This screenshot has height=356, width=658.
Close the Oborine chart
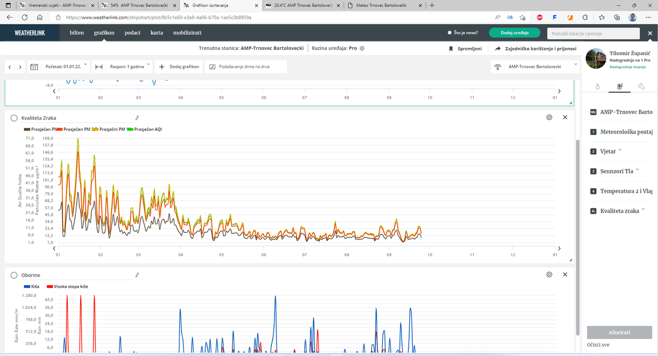click(565, 274)
